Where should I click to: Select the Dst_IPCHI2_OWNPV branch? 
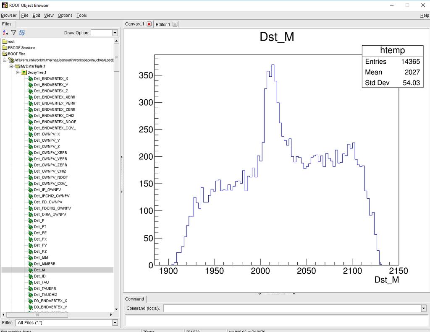52,196
